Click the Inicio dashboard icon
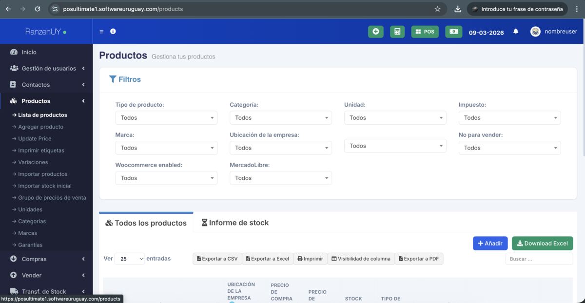This screenshot has height=303, width=585. 13,52
